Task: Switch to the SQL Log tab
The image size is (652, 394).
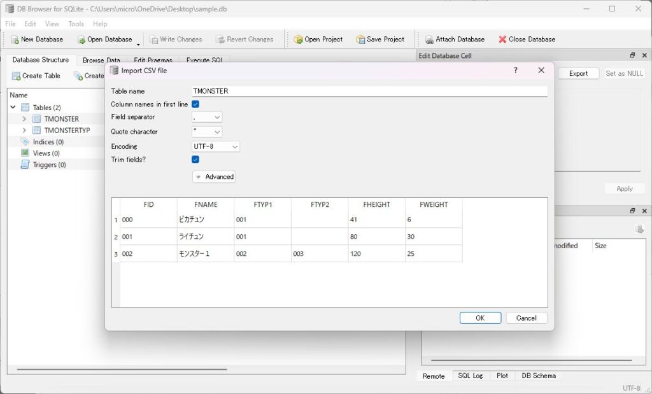Action: click(471, 376)
